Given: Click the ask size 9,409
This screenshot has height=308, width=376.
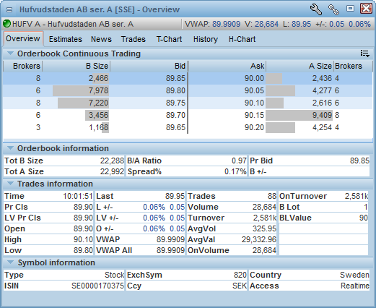Looking at the screenshot, I should click(x=322, y=115).
